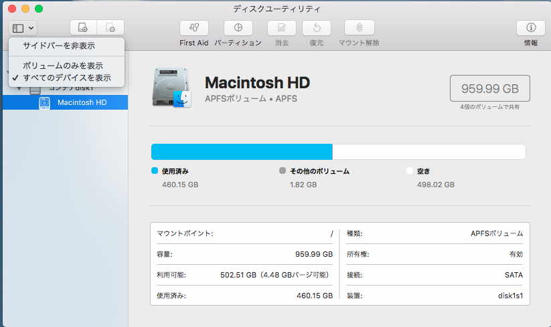551x327 pixels.
Task: Click the 利用可能 value 502.51 GB
Action: [274, 275]
